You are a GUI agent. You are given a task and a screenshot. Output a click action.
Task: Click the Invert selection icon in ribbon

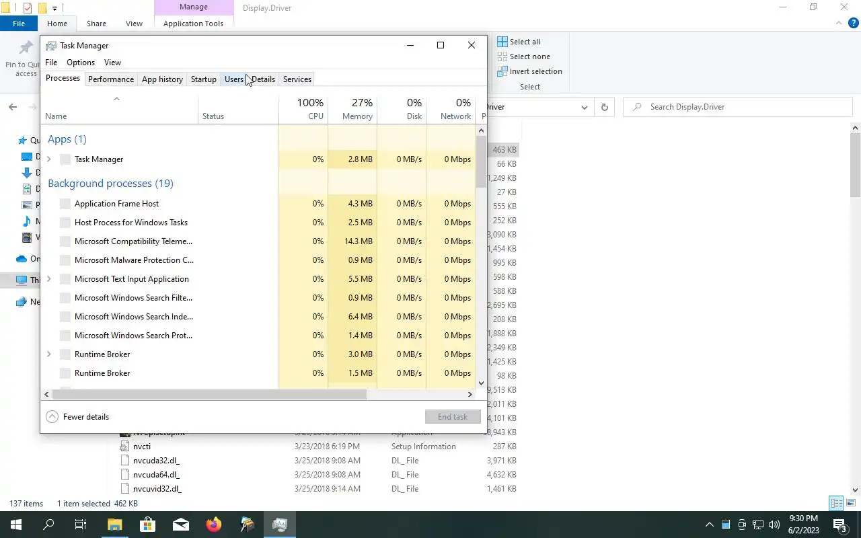pos(502,71)
